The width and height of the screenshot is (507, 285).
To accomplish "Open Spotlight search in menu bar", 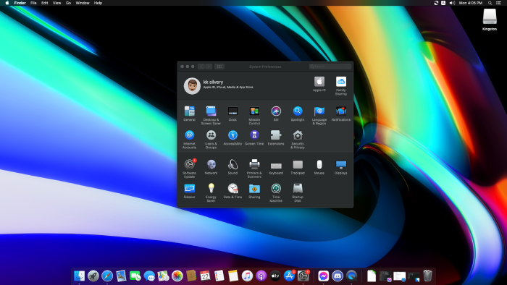I will pyautogui.click(x=490, y=3).
